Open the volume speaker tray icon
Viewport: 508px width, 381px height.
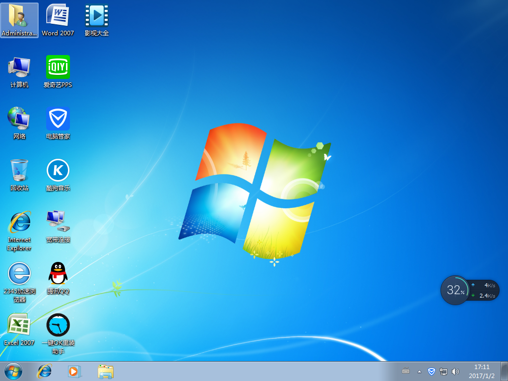455,371
